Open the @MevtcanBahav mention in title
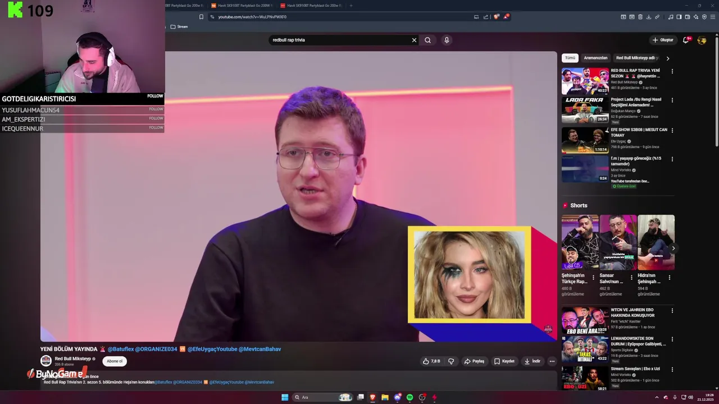Viewport: 719px width, 404px height. click(x=260, y=349)
